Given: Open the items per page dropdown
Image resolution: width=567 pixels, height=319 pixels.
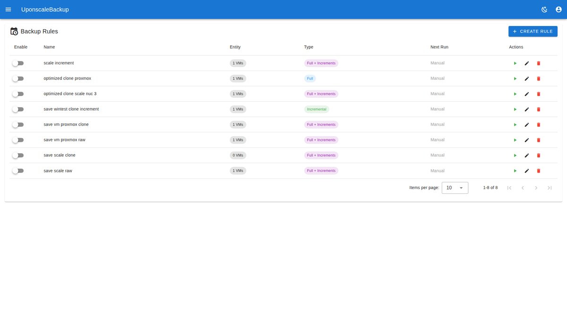Looking at the screenshot, I should click(455, 188).
